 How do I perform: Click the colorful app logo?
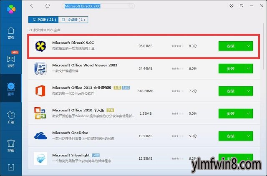[11, 9]
